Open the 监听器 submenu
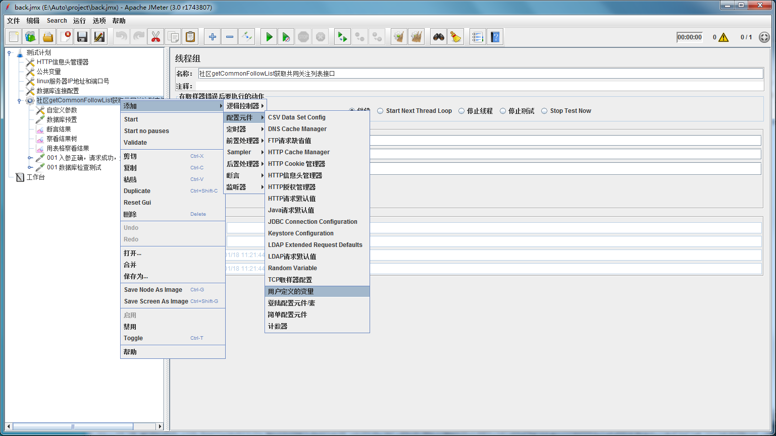 (245, 187)
